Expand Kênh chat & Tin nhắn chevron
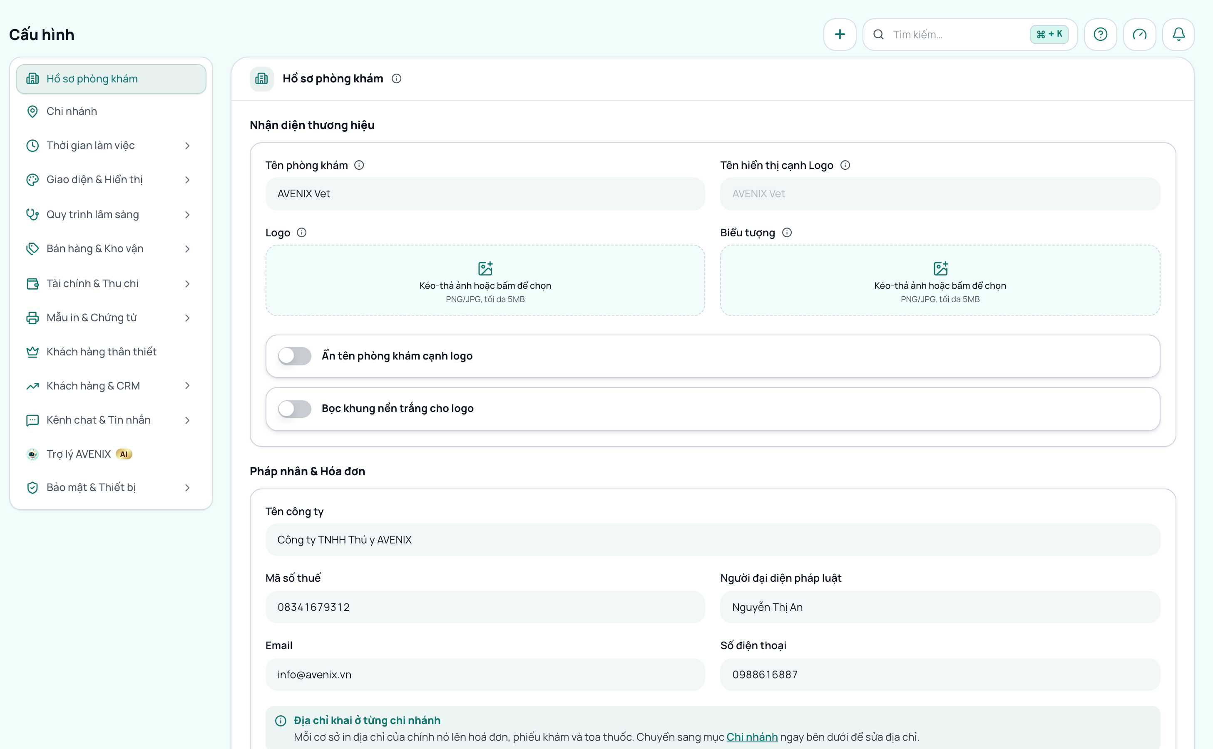 (x=187, y=421)
